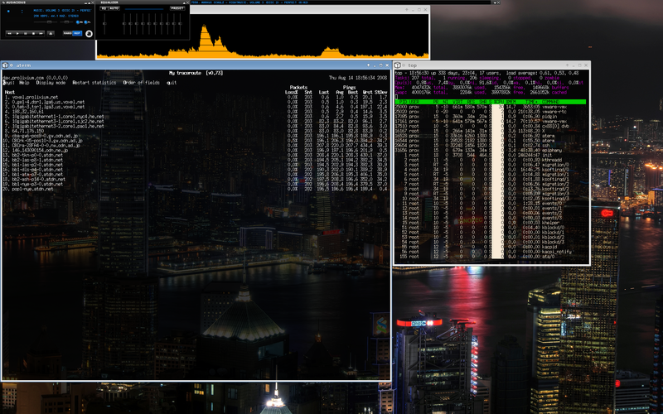This screenshot has height=414, width=663.
Task: Click the round Audacious logo icon
Action: click(x=89, y=34)
